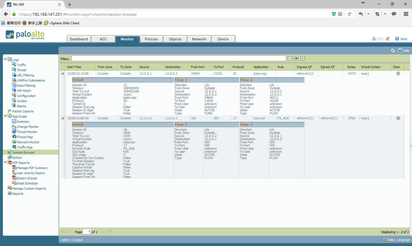Open the Network tab

(199, 39)
